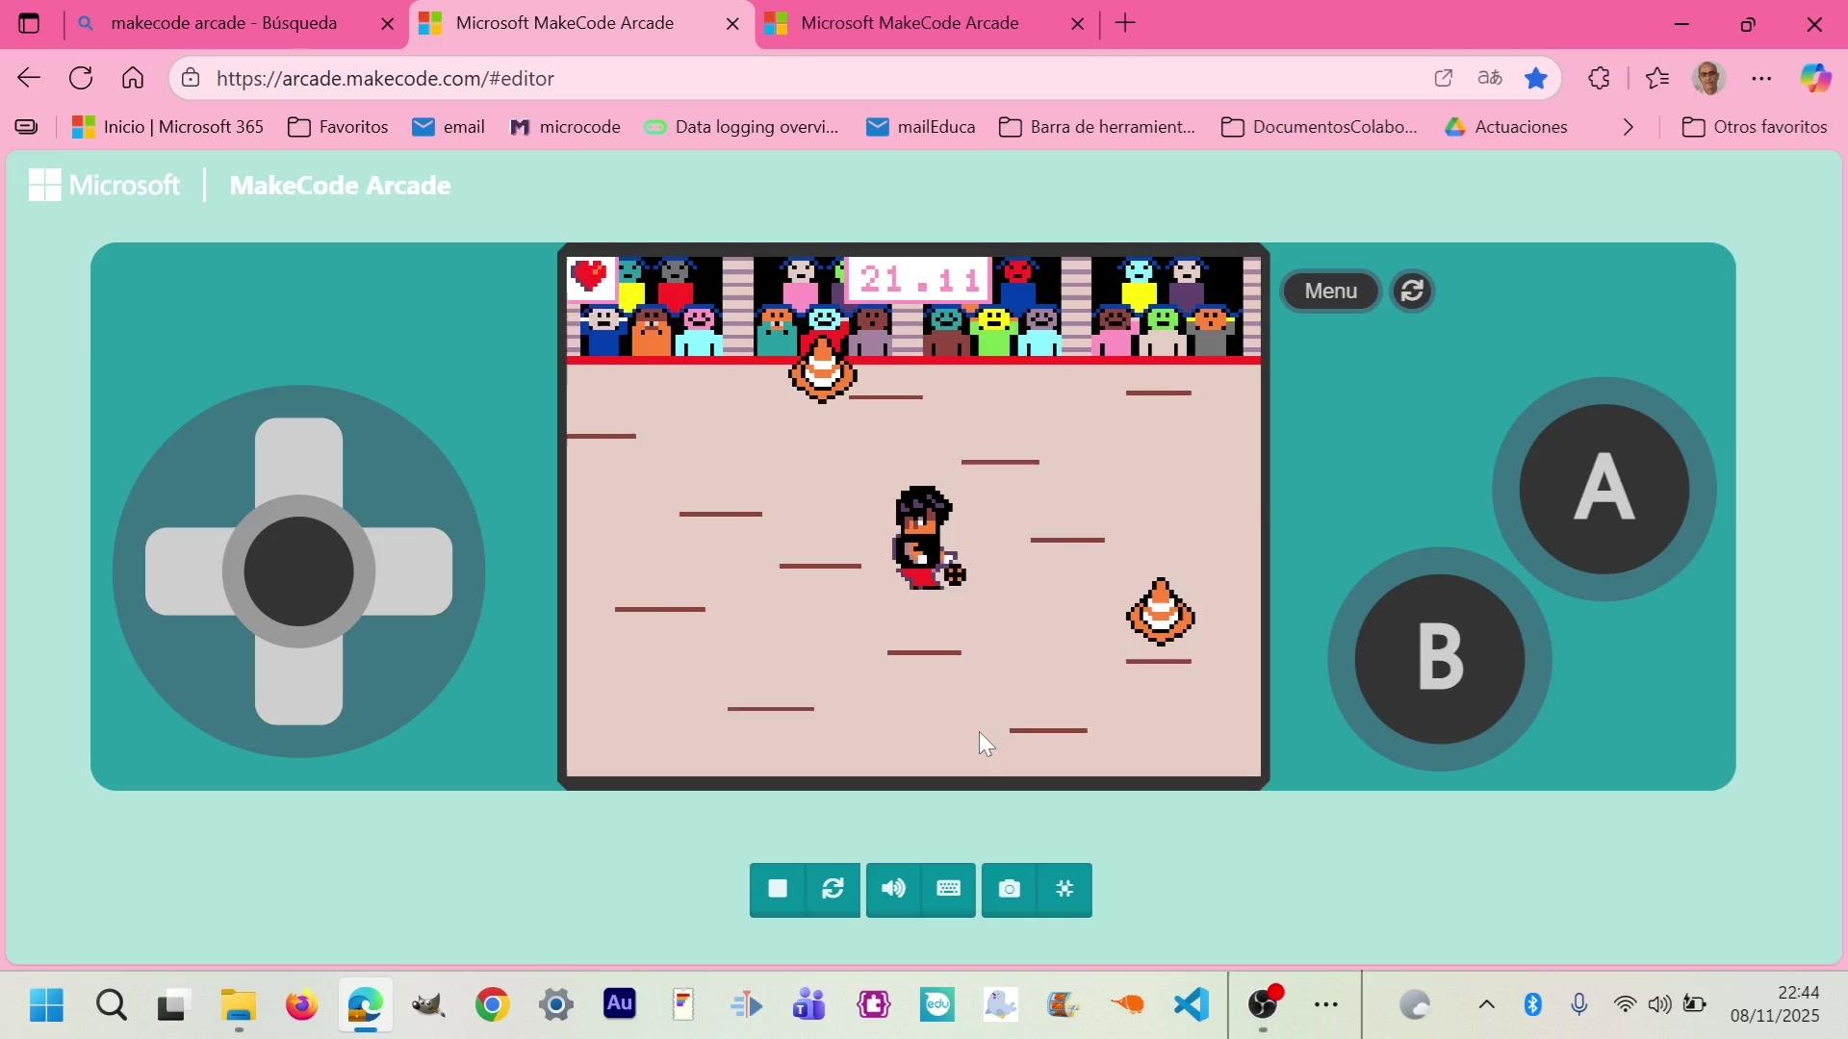Take a screenshot with the camera icon

point(1009,890)
